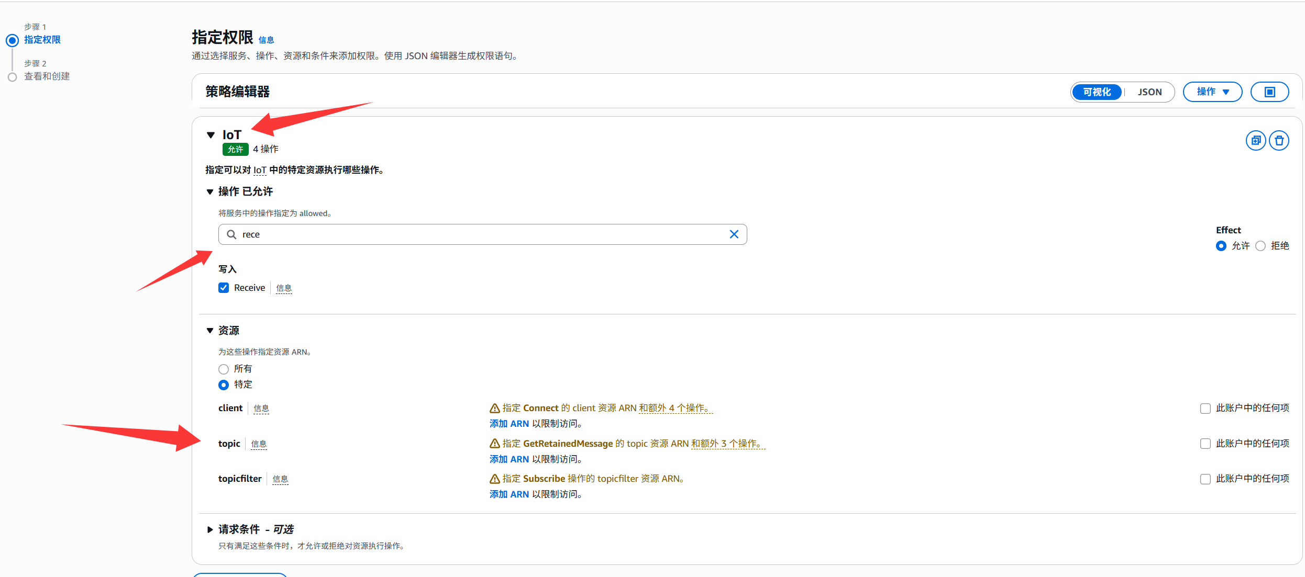Check 此账户中的任何项 for topic

(1205, 444)
